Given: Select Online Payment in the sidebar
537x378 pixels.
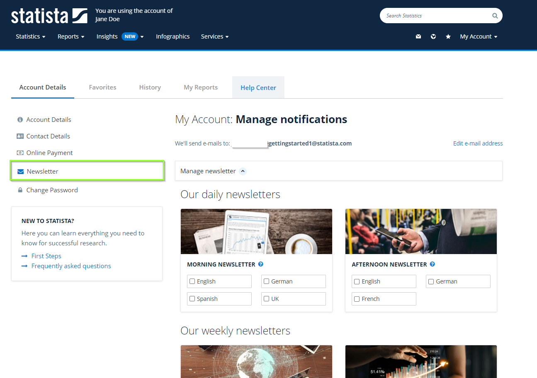Looking at the screenshot, I should 50,153.
